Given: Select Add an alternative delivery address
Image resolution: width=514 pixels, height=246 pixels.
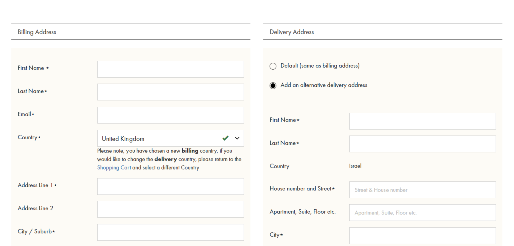Looking at the screenshot, I should tap(273, 85).
